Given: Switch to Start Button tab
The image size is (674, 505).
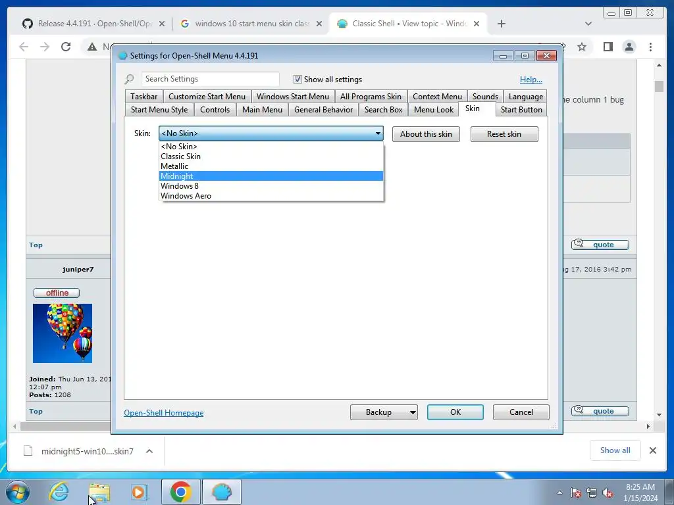Looking at the screenshot, I should coord(521,110).
